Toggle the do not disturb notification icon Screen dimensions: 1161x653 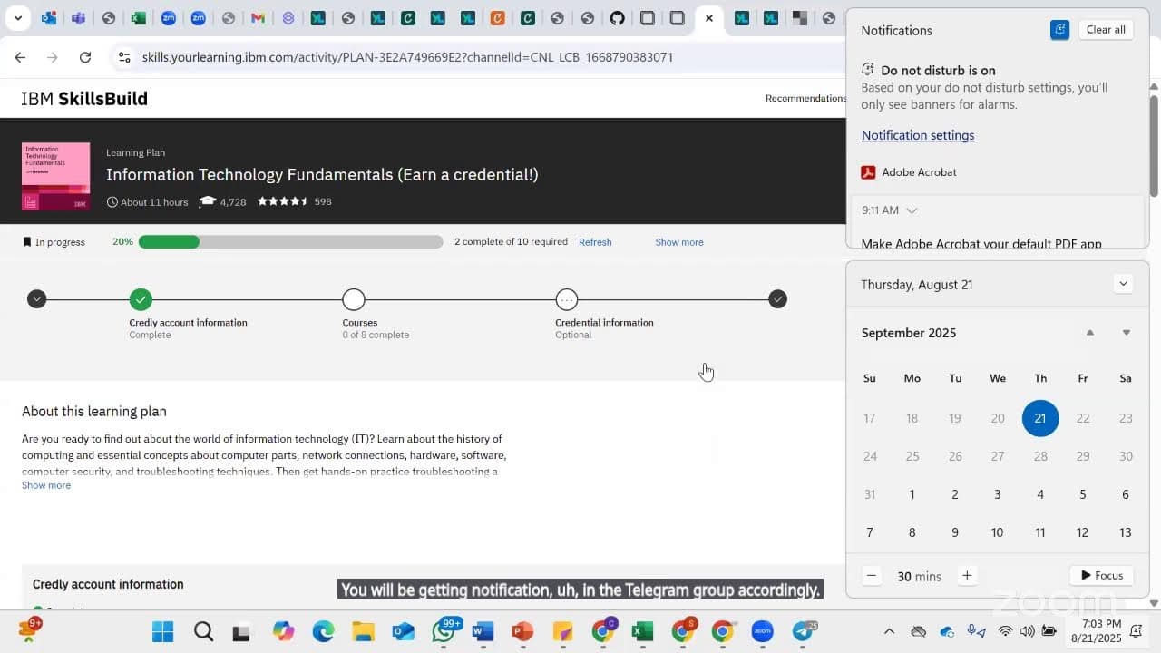coord(1059,30)
